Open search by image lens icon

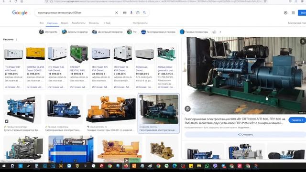[138, 13]
